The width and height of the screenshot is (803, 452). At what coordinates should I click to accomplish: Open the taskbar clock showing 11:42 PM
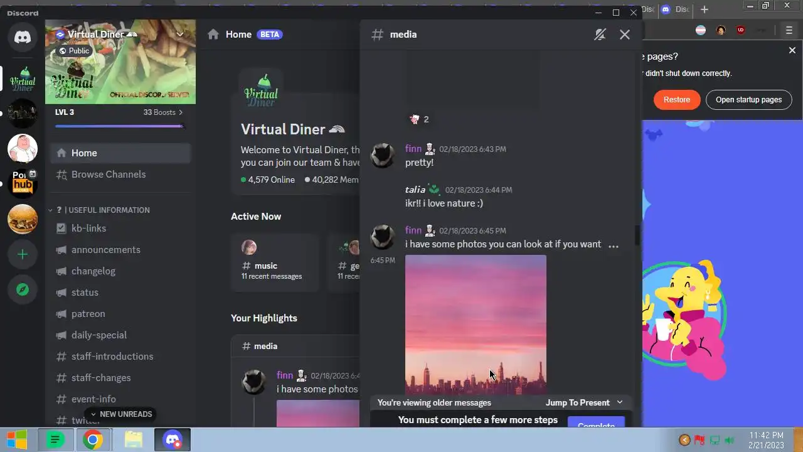(x=766, y=440)
